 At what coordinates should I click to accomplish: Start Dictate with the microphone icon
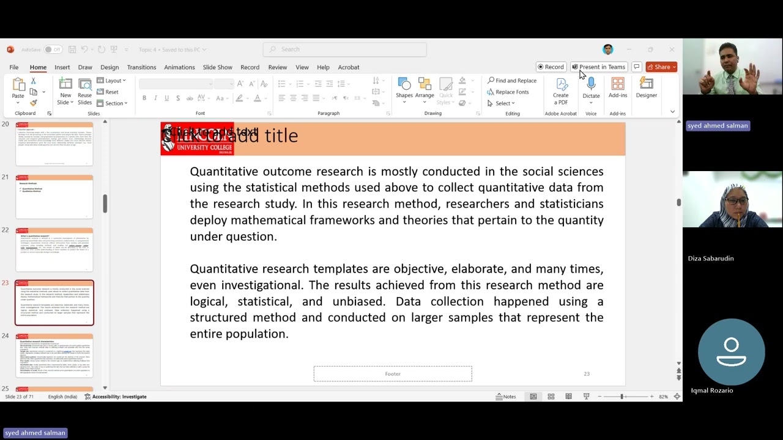click(591, 84)
